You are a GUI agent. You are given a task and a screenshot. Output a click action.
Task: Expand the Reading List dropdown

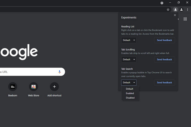point(129,40)
